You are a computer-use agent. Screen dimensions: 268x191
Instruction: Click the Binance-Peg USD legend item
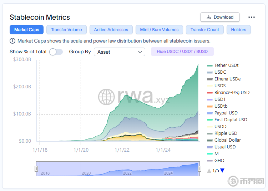point(232,93)
